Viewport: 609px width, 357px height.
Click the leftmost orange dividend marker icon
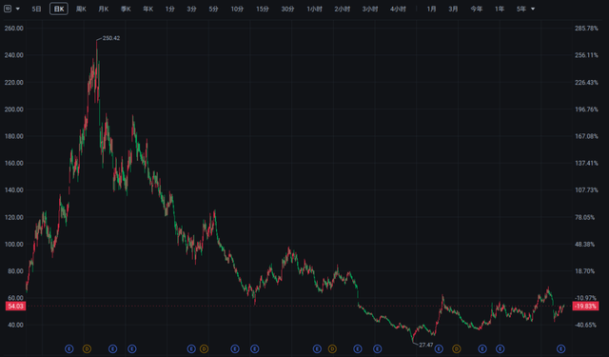pos(87,348)
